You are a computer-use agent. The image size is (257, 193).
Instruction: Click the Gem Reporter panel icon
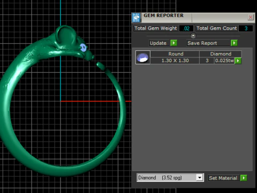(x=137, y=18)
